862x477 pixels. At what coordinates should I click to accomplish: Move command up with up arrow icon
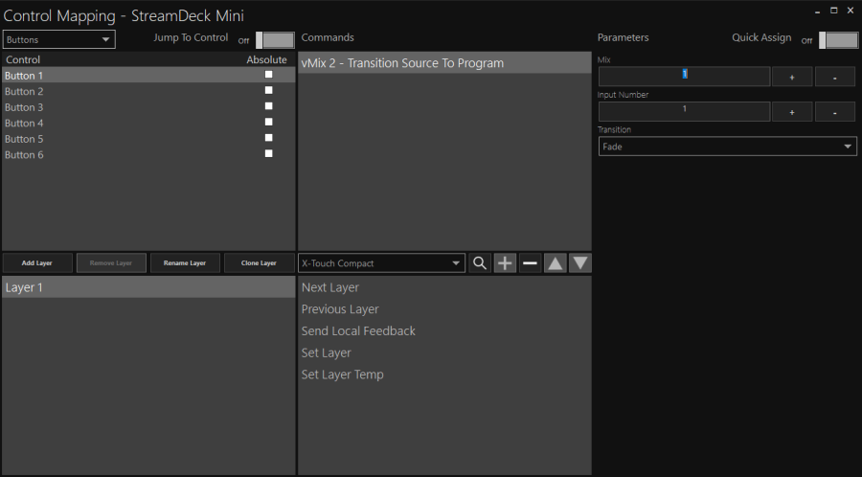[555, 263]
